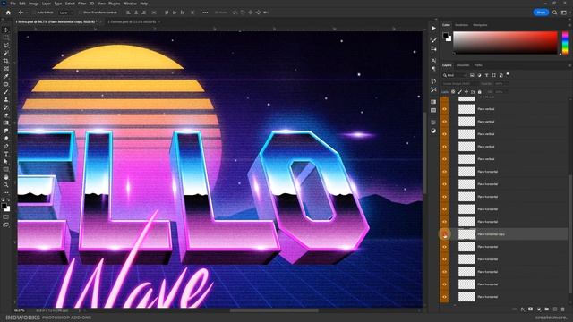Select the Horizontal Type tool

6,154
